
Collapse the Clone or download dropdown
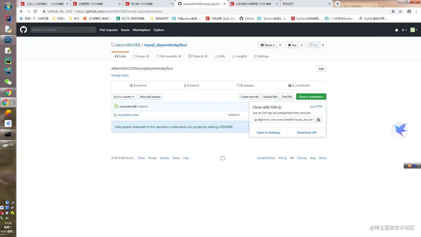311,97
